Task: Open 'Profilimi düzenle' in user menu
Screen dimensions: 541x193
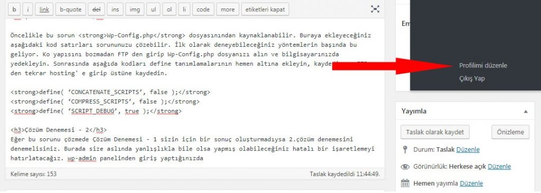Action: (x=483, y=65)
